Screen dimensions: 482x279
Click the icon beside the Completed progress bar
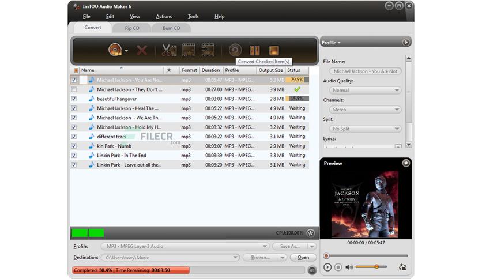(x=312, y=270)
